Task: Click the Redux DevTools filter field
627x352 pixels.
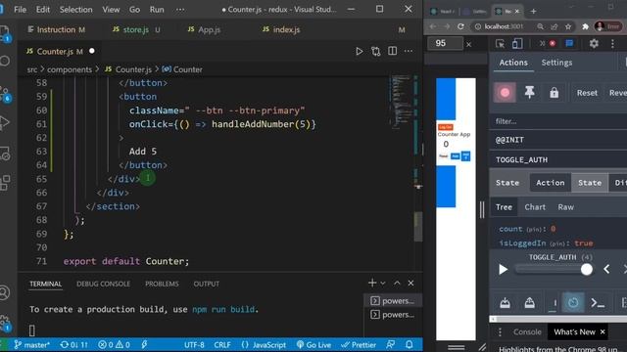Action: pyautogui.click(x=558, y=121)
